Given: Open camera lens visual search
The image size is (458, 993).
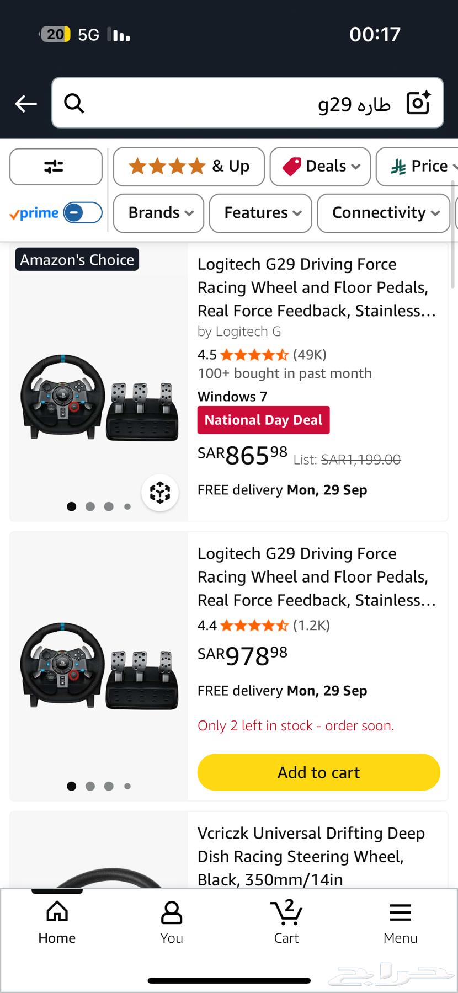Looking at the screenshot, I should pyautogui.click(x=418, y=103).
